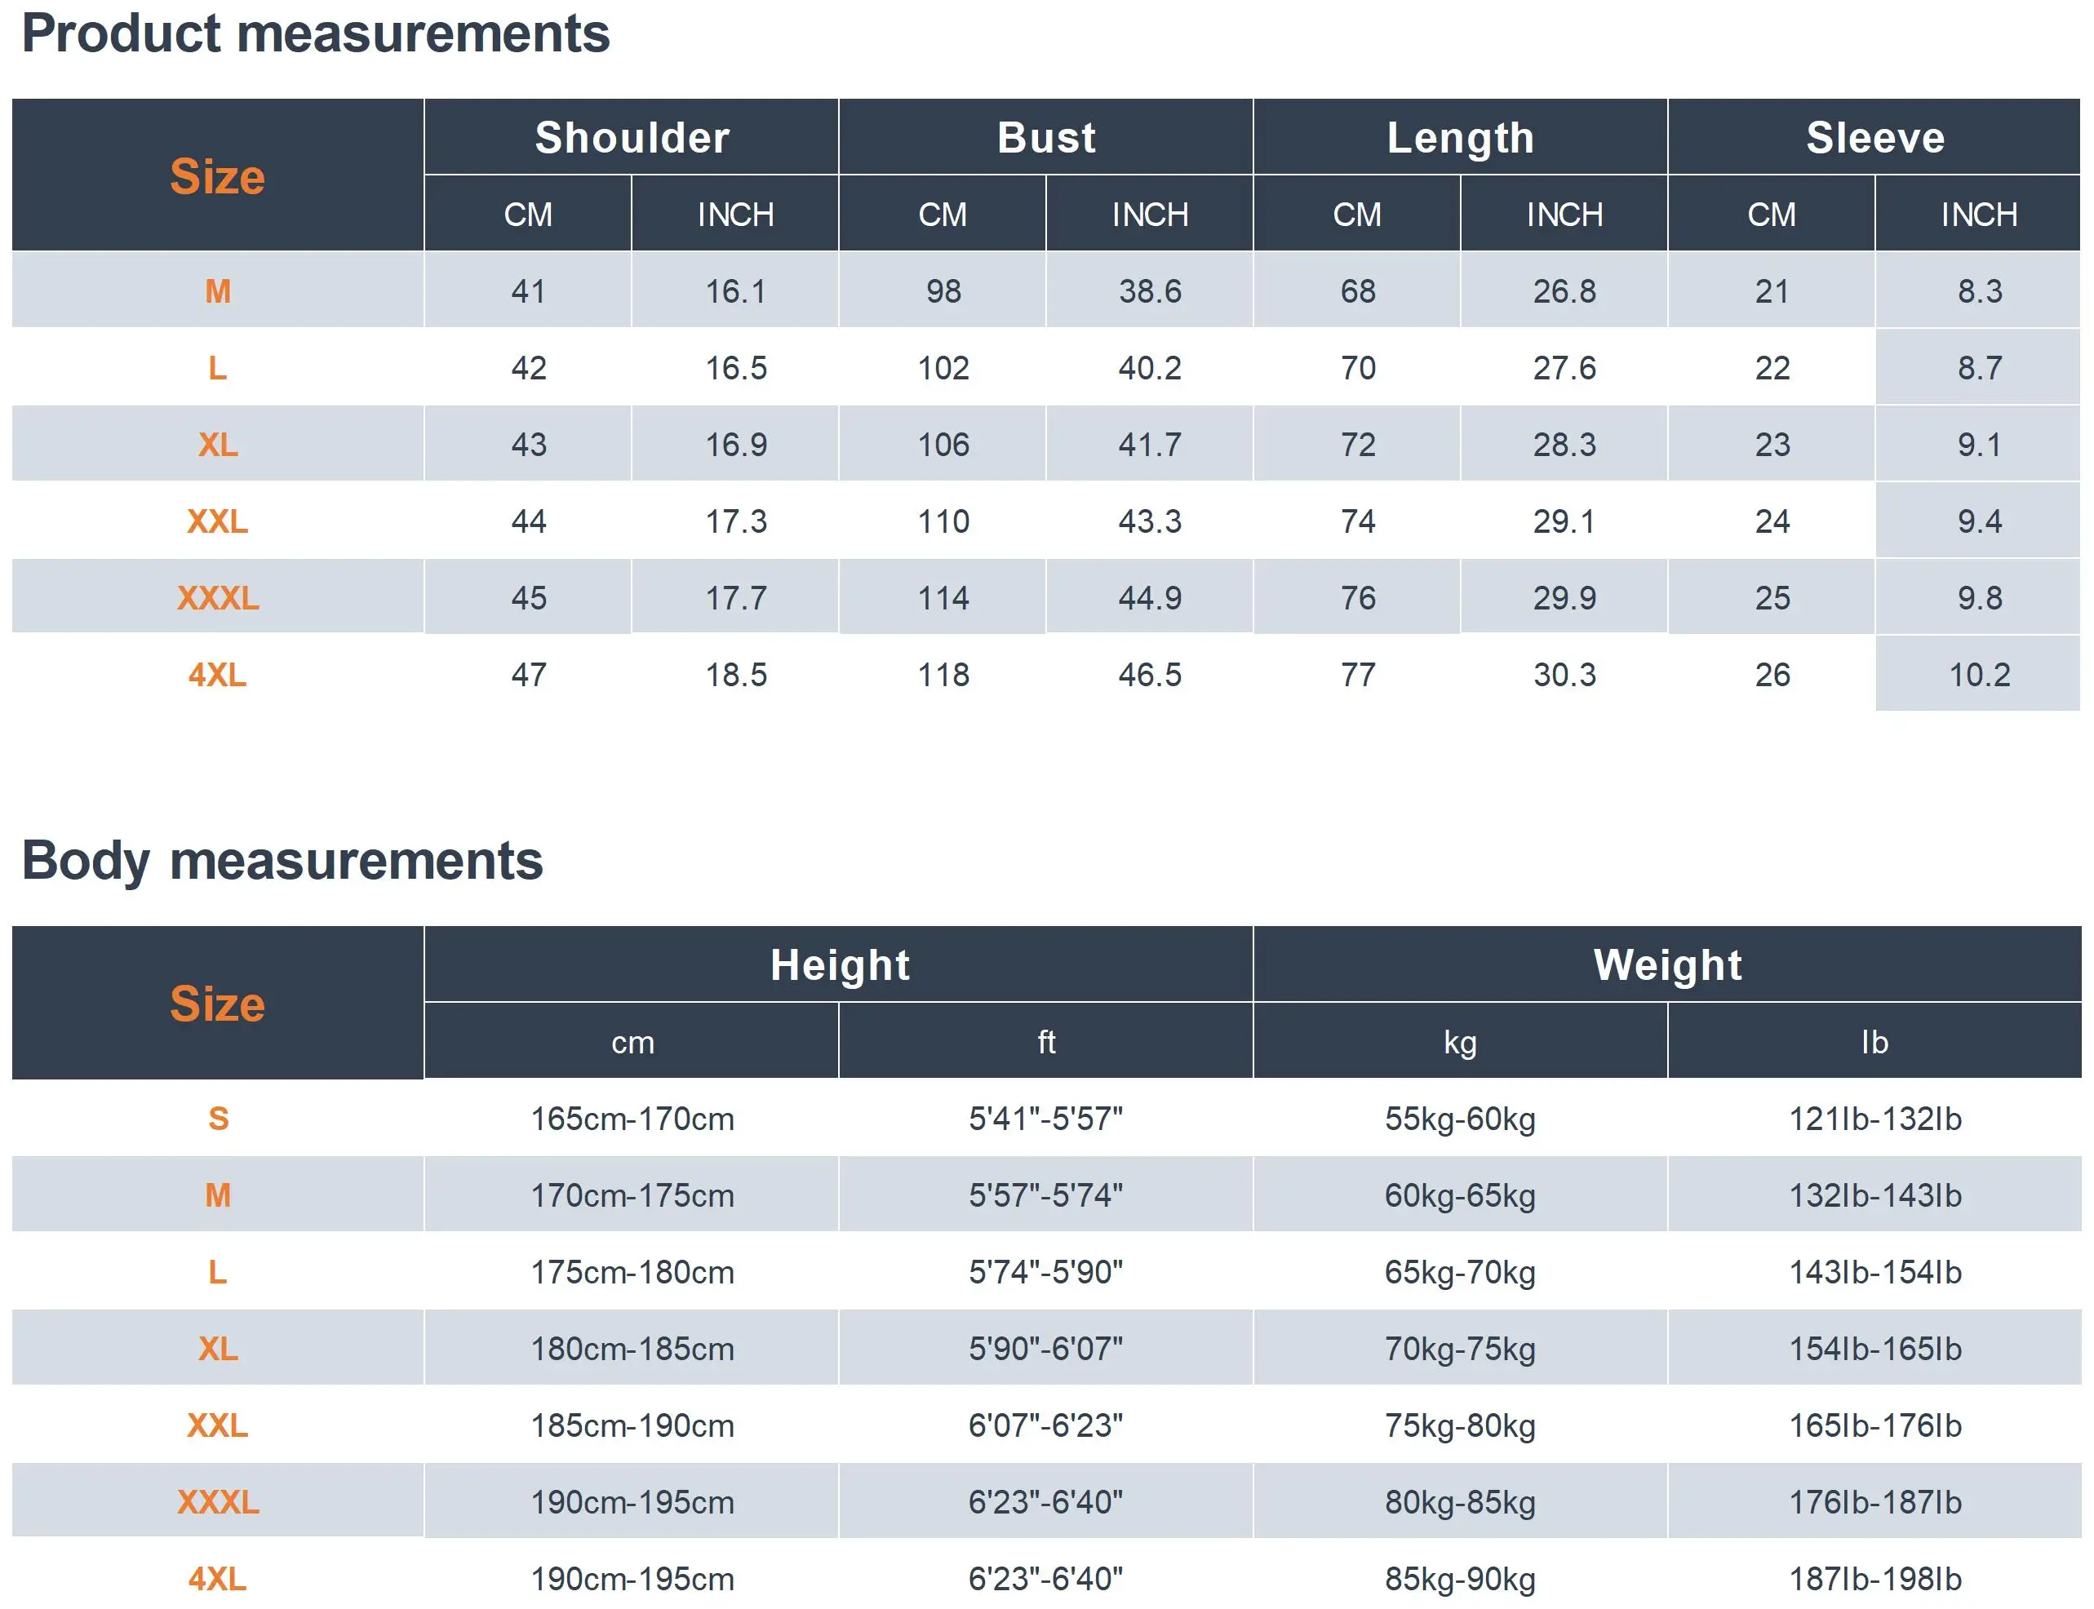Click the Bust column header
Viewport: 2094px width, 1609px height.
pos(1046,137)
